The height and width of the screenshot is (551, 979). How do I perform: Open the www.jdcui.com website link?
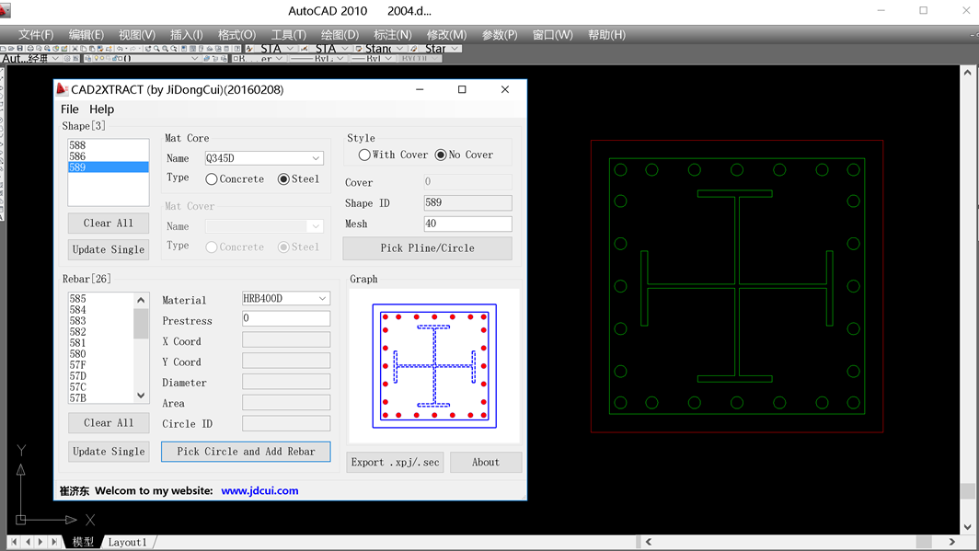259,490
